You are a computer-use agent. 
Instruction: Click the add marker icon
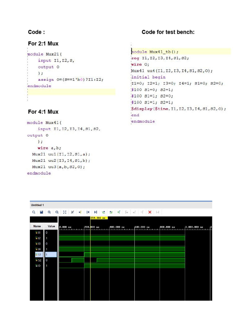[119, 212]
